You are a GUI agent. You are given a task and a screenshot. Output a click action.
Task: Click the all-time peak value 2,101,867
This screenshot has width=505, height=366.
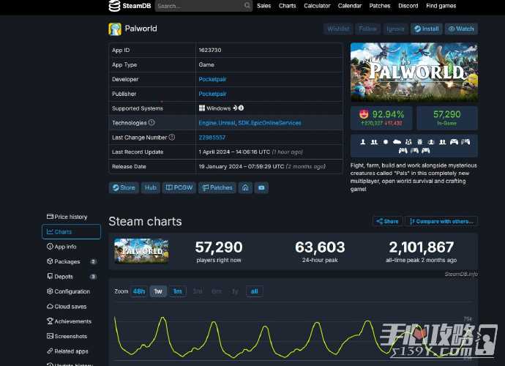[x=422, y=247]
